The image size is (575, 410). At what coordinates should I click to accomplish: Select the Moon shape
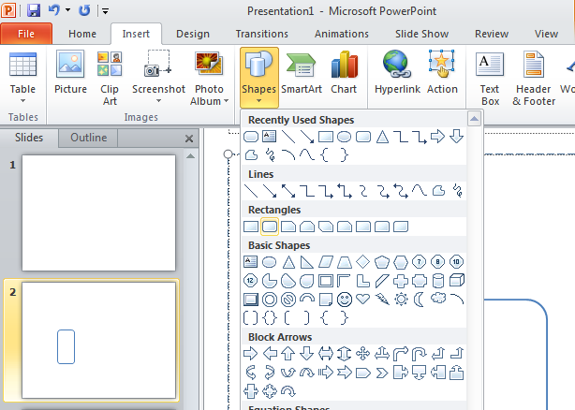point(420,300)
